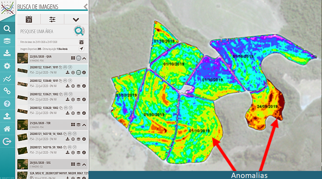Collapse the 21/JUL/2020 - TER group
Image resolution: width=322 pixels, height=179 pixels.
click(x=84, y=124)
